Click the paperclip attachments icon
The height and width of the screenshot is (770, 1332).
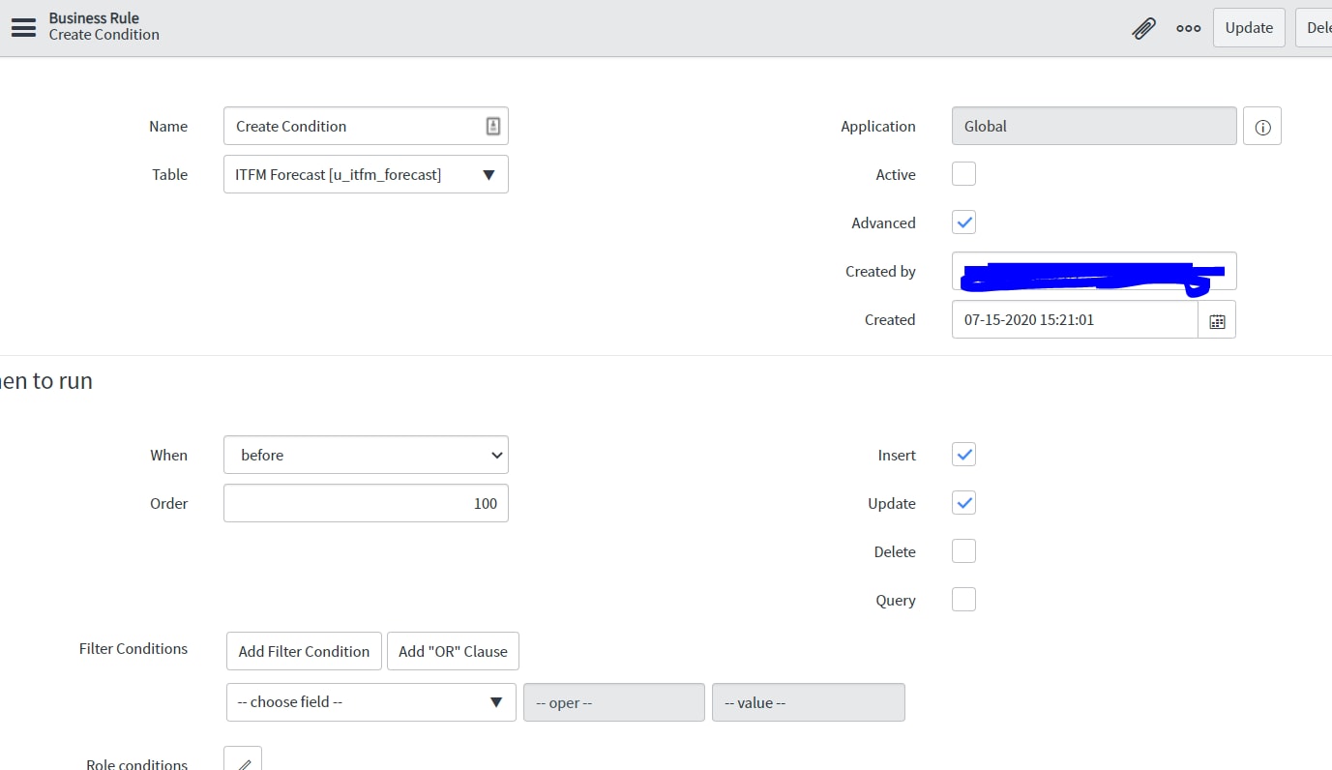1143,28
